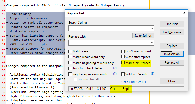
Task: Click the 'Updated Scintilla component' line
Action: [32, 27]
